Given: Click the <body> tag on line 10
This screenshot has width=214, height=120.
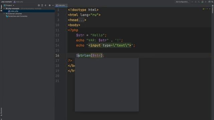Looking at the screenshot, I should coord(74,25).
